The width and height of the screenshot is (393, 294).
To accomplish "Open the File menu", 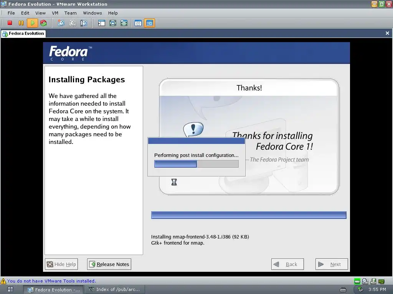I will click(x=11, y=13).
